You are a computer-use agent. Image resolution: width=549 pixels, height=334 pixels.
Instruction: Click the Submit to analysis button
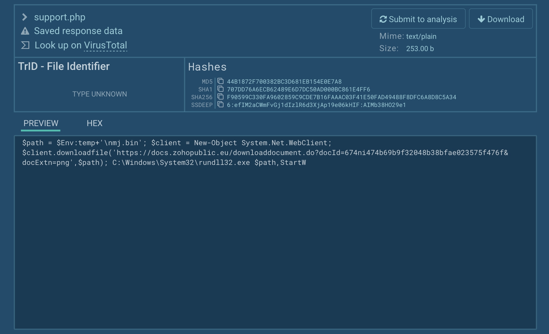point(418,19)
